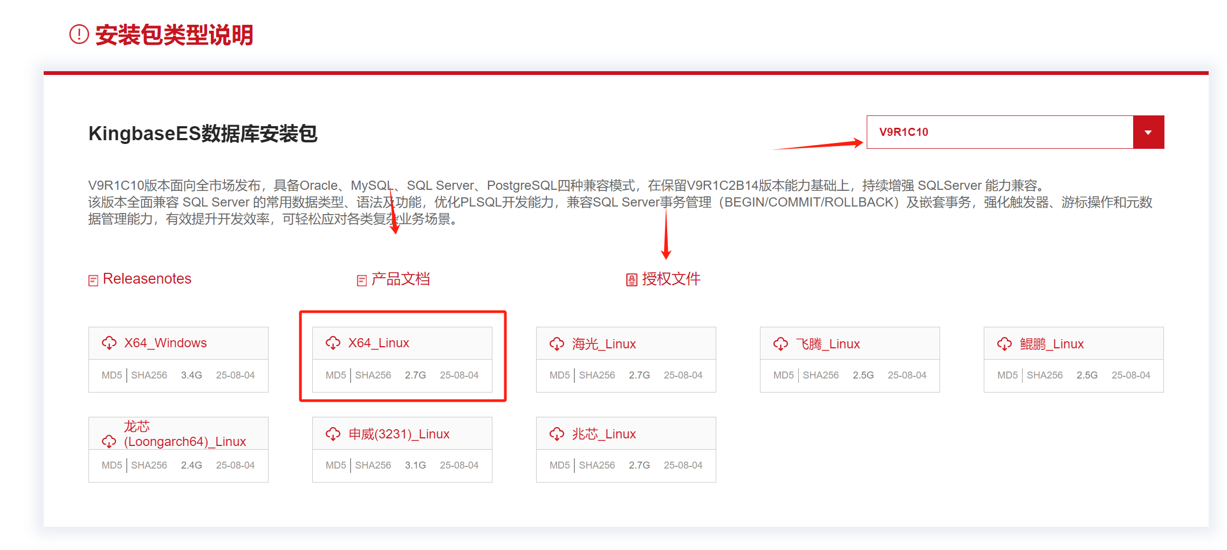Click the download cloud icon beside X64_Linux
Image resolution: width=1227 pixels, height=550 pixels.
333,343
